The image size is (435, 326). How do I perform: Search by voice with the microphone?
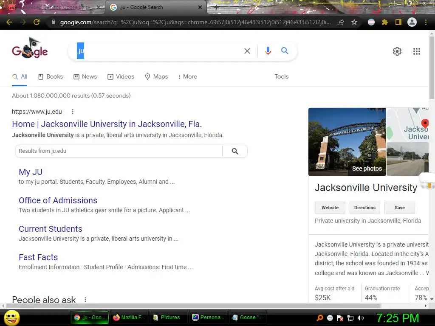tap(268, 51)
